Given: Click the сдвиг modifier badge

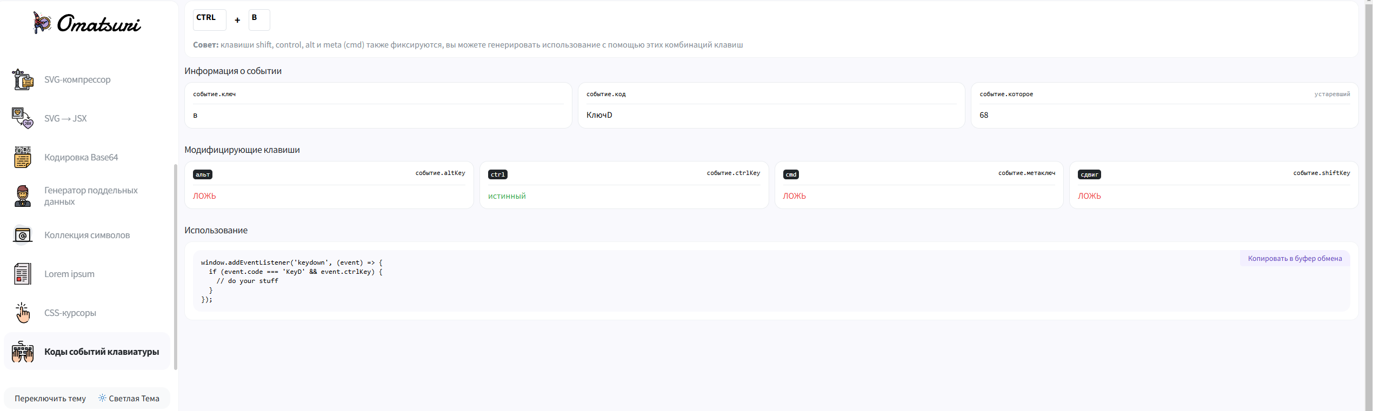Looking at the screenshot, I should pos(1089,174).
